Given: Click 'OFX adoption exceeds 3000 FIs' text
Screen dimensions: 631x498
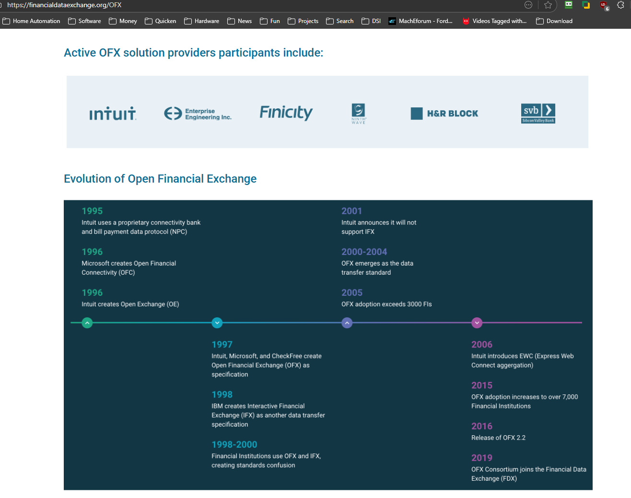Looking at the screenshot, I should coord(386,304).
